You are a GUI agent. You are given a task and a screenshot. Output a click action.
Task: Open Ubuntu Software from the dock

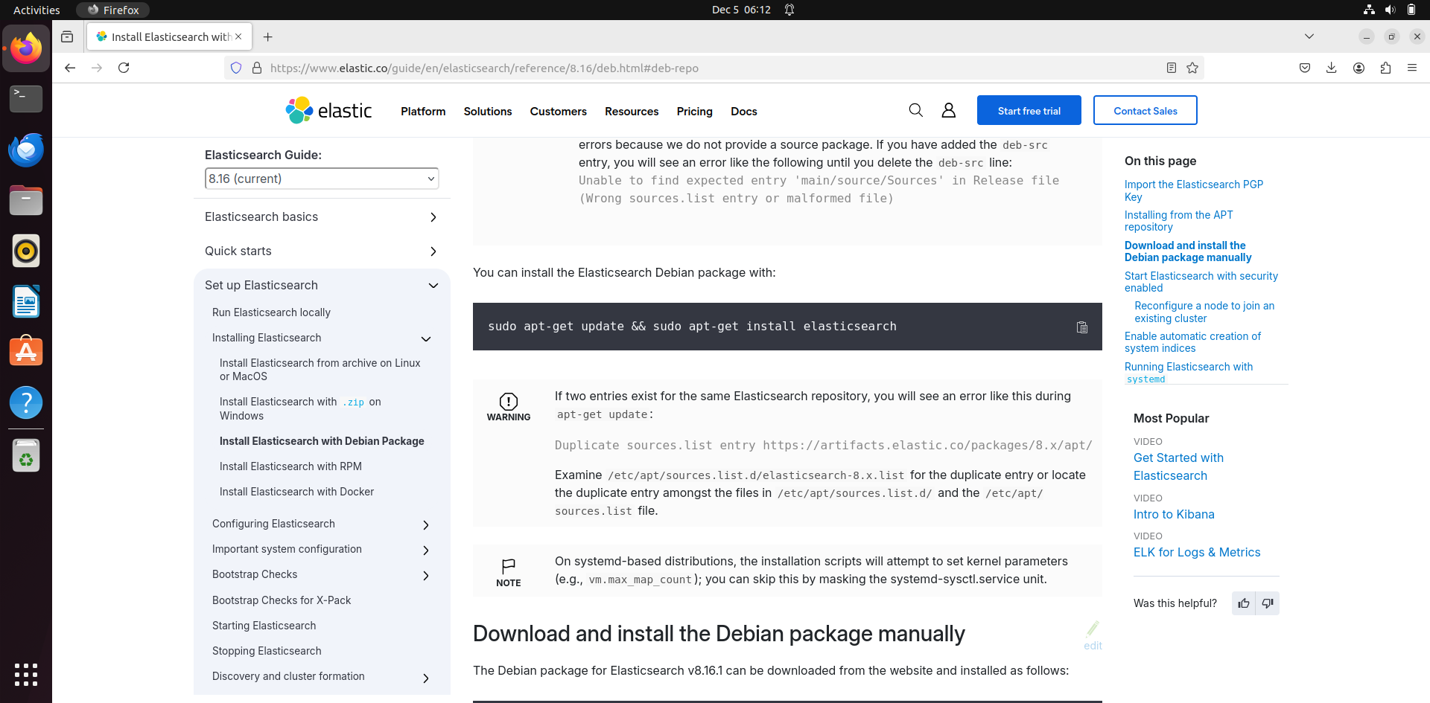26,352
